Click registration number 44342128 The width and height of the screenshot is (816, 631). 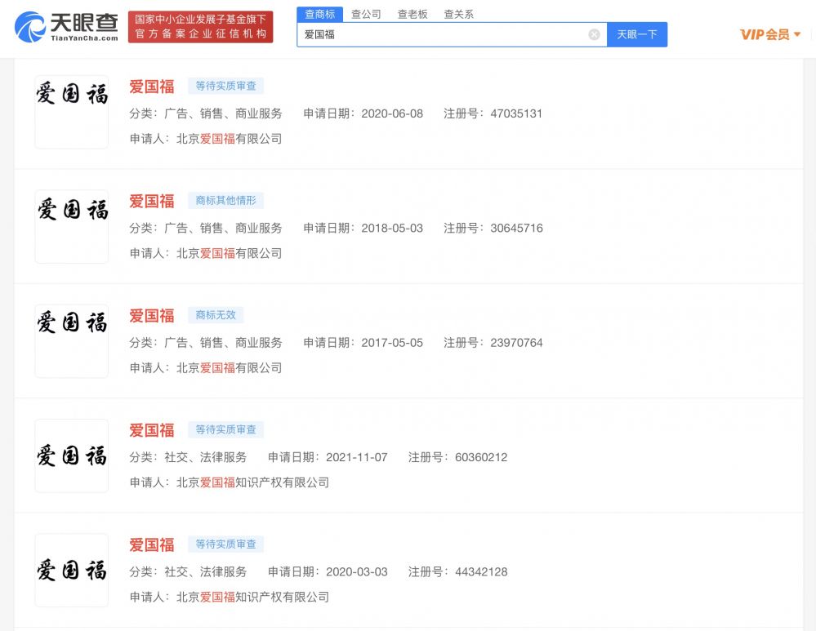coord(481,571)
